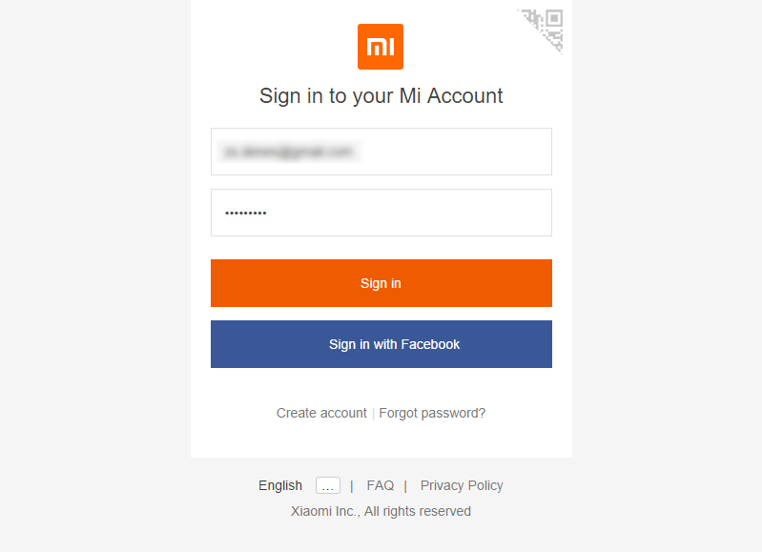The width and height of the screenshot is (762, 552).
Task: Sign in with Facebook
Action: pyautogui.click(x=381, y=344)
